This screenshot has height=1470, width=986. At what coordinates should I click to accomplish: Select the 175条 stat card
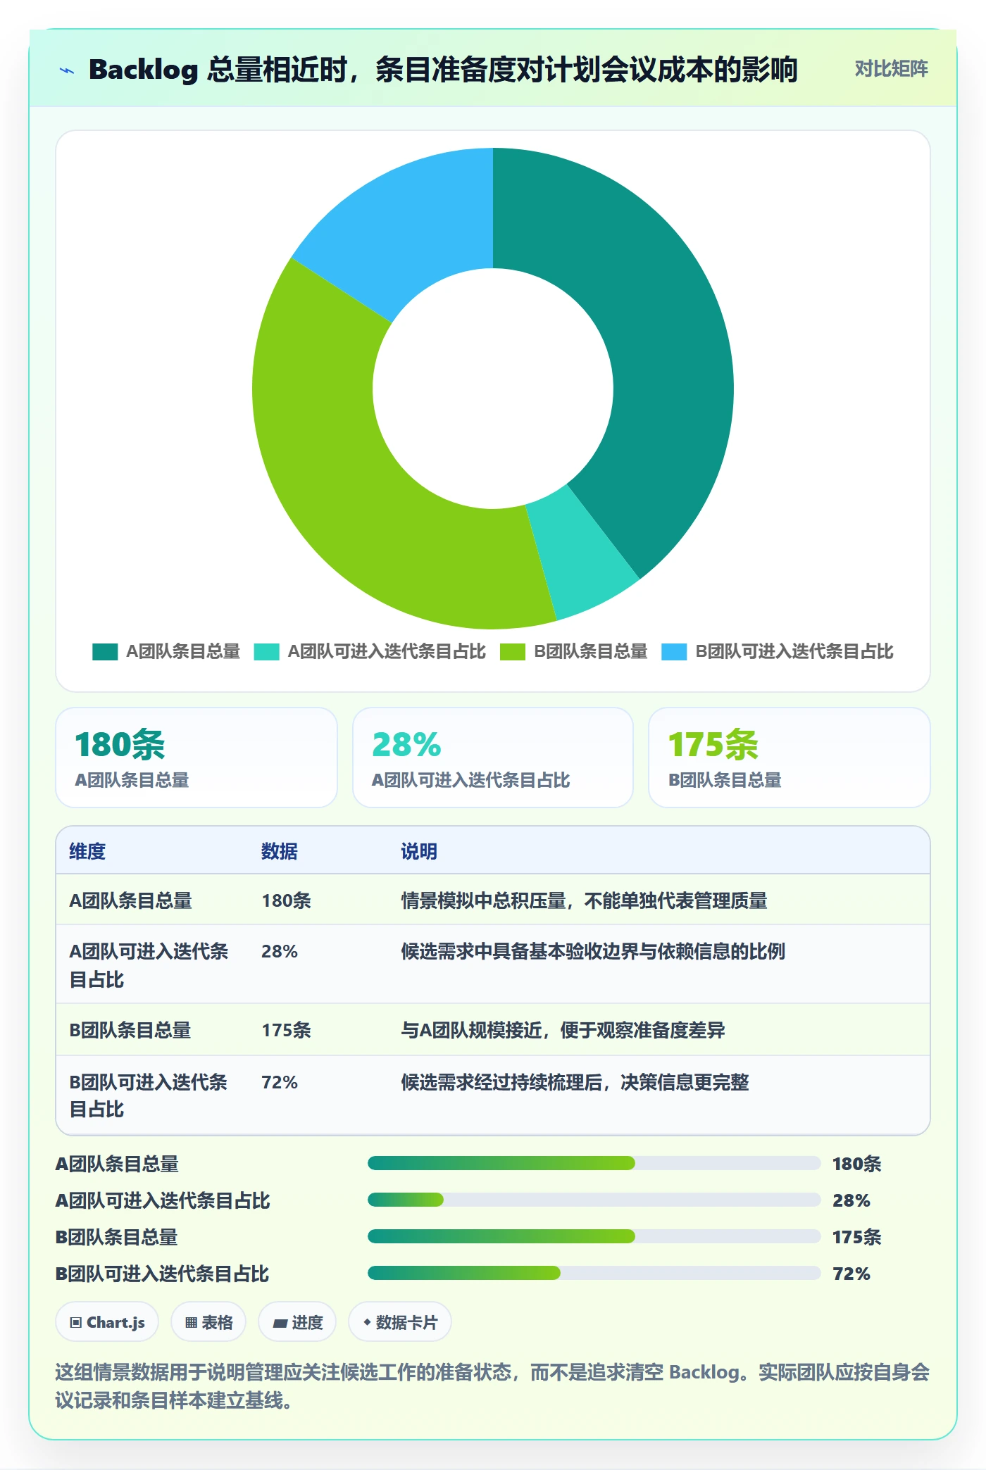tap(790, 758)
